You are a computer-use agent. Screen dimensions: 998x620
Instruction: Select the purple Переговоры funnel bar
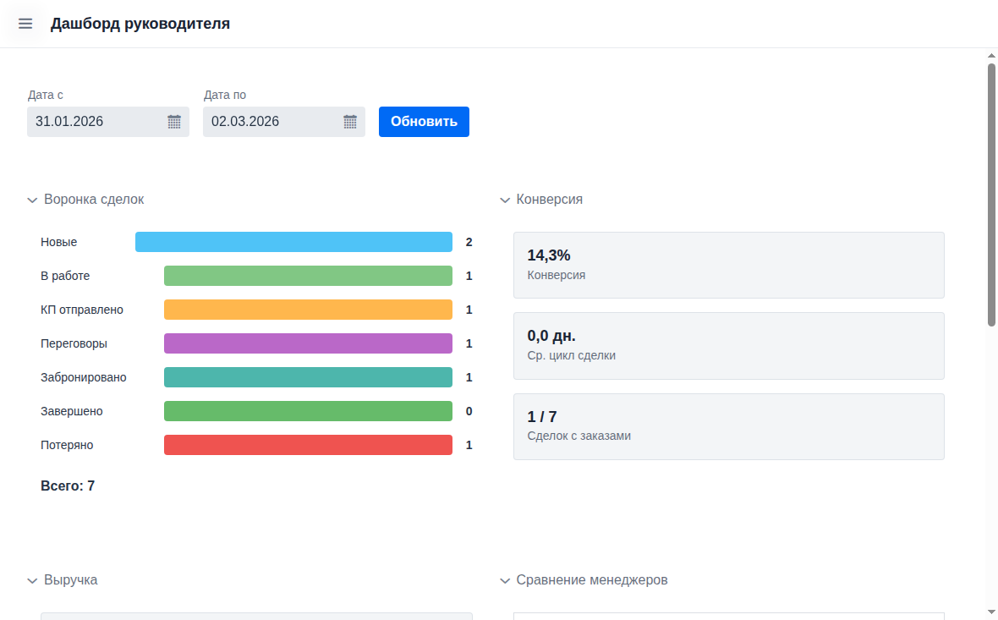(308, 343)
